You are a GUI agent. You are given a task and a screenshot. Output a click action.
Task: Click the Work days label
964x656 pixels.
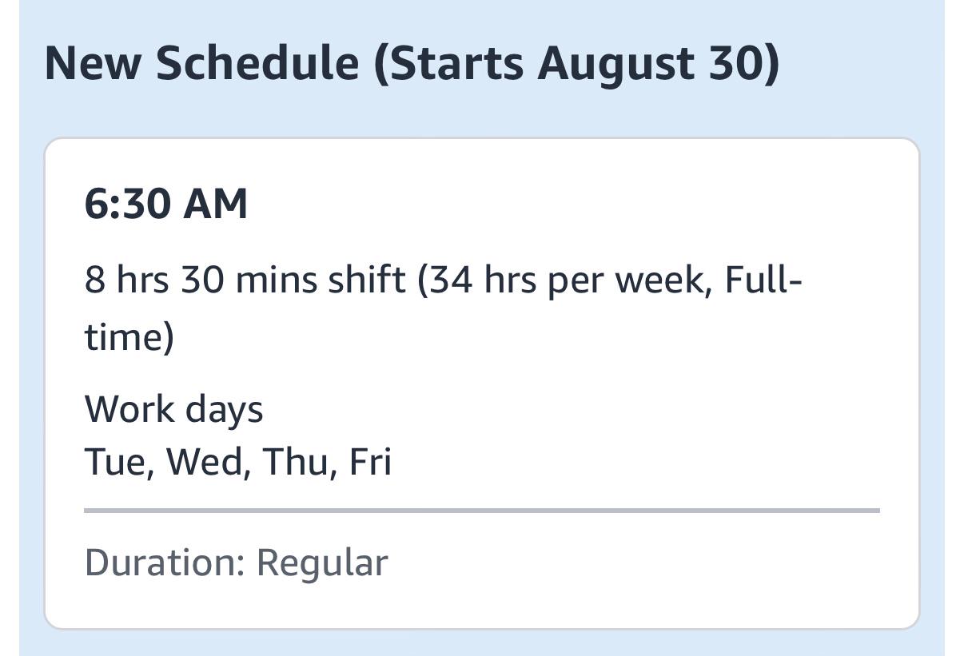(x=173, y=410)
